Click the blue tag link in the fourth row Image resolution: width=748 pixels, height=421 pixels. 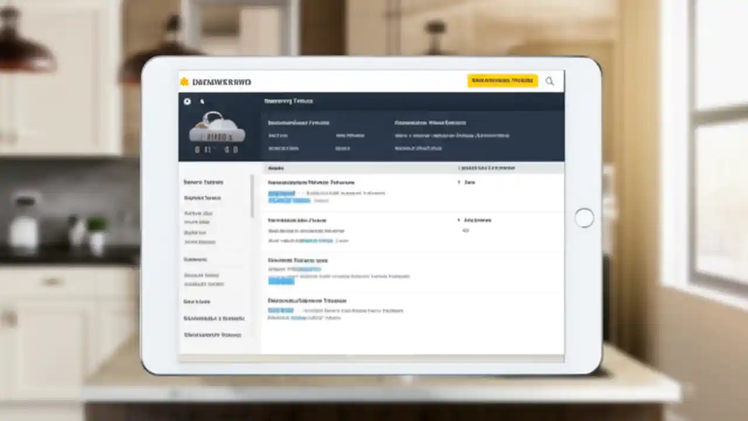[x=280, y=310]
